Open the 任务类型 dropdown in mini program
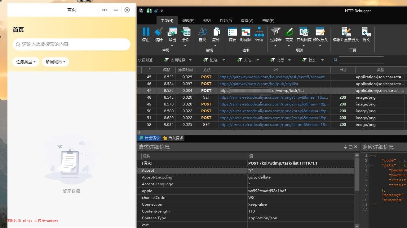This screenshot has width=407, height=228. [26, 62]
